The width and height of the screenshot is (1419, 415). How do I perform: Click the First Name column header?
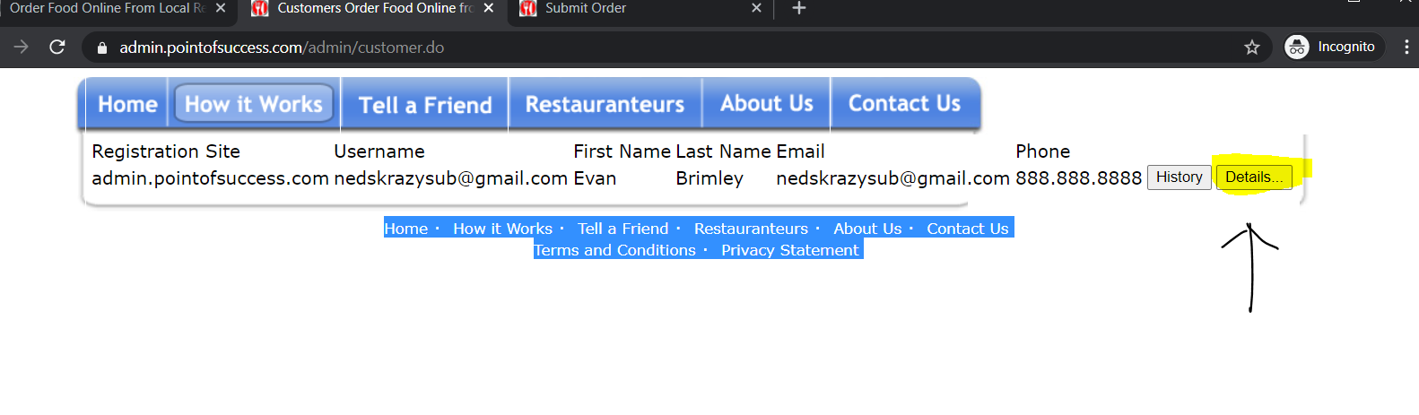pos(622,151)
